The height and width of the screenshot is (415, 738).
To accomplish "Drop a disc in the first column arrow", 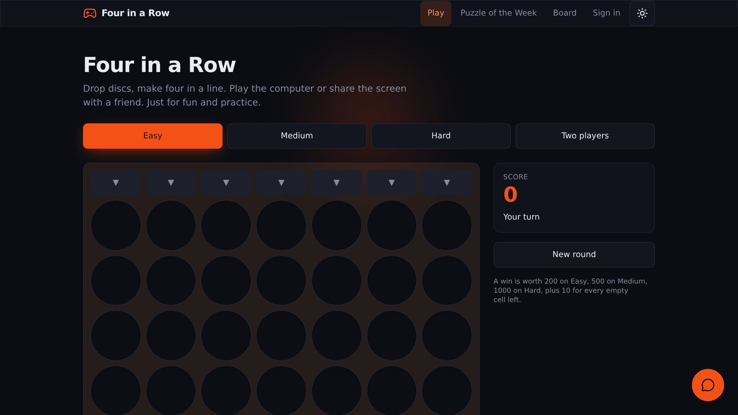I will pos(116,182).
